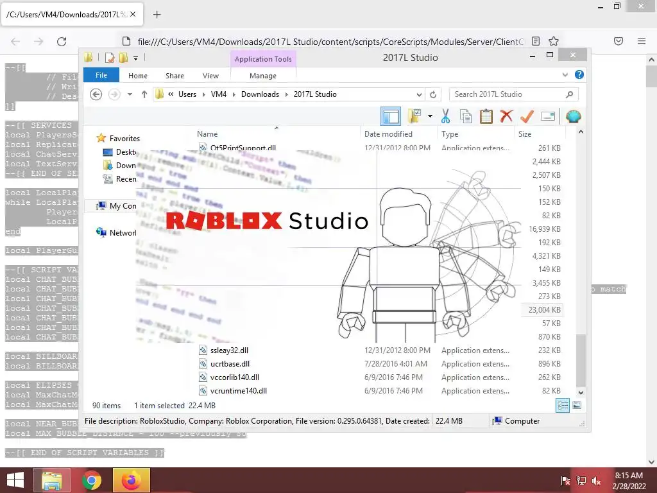Click the file list scroll down arrow
This screenshot has width=657, height=493.
[x=581, y=392]
